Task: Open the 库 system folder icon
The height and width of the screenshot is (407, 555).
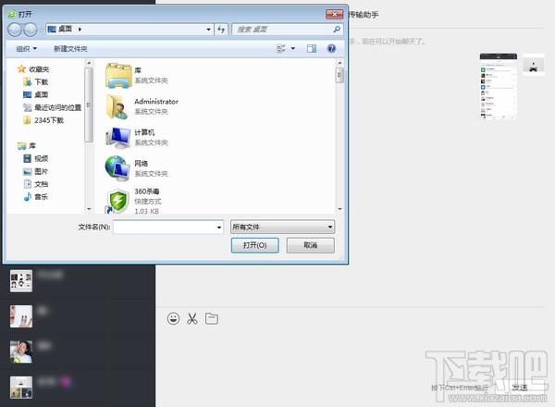Action: click(118, 76)
